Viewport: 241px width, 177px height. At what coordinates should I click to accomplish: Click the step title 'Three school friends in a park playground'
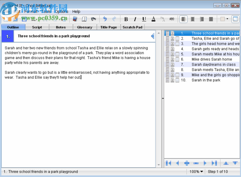54,36
